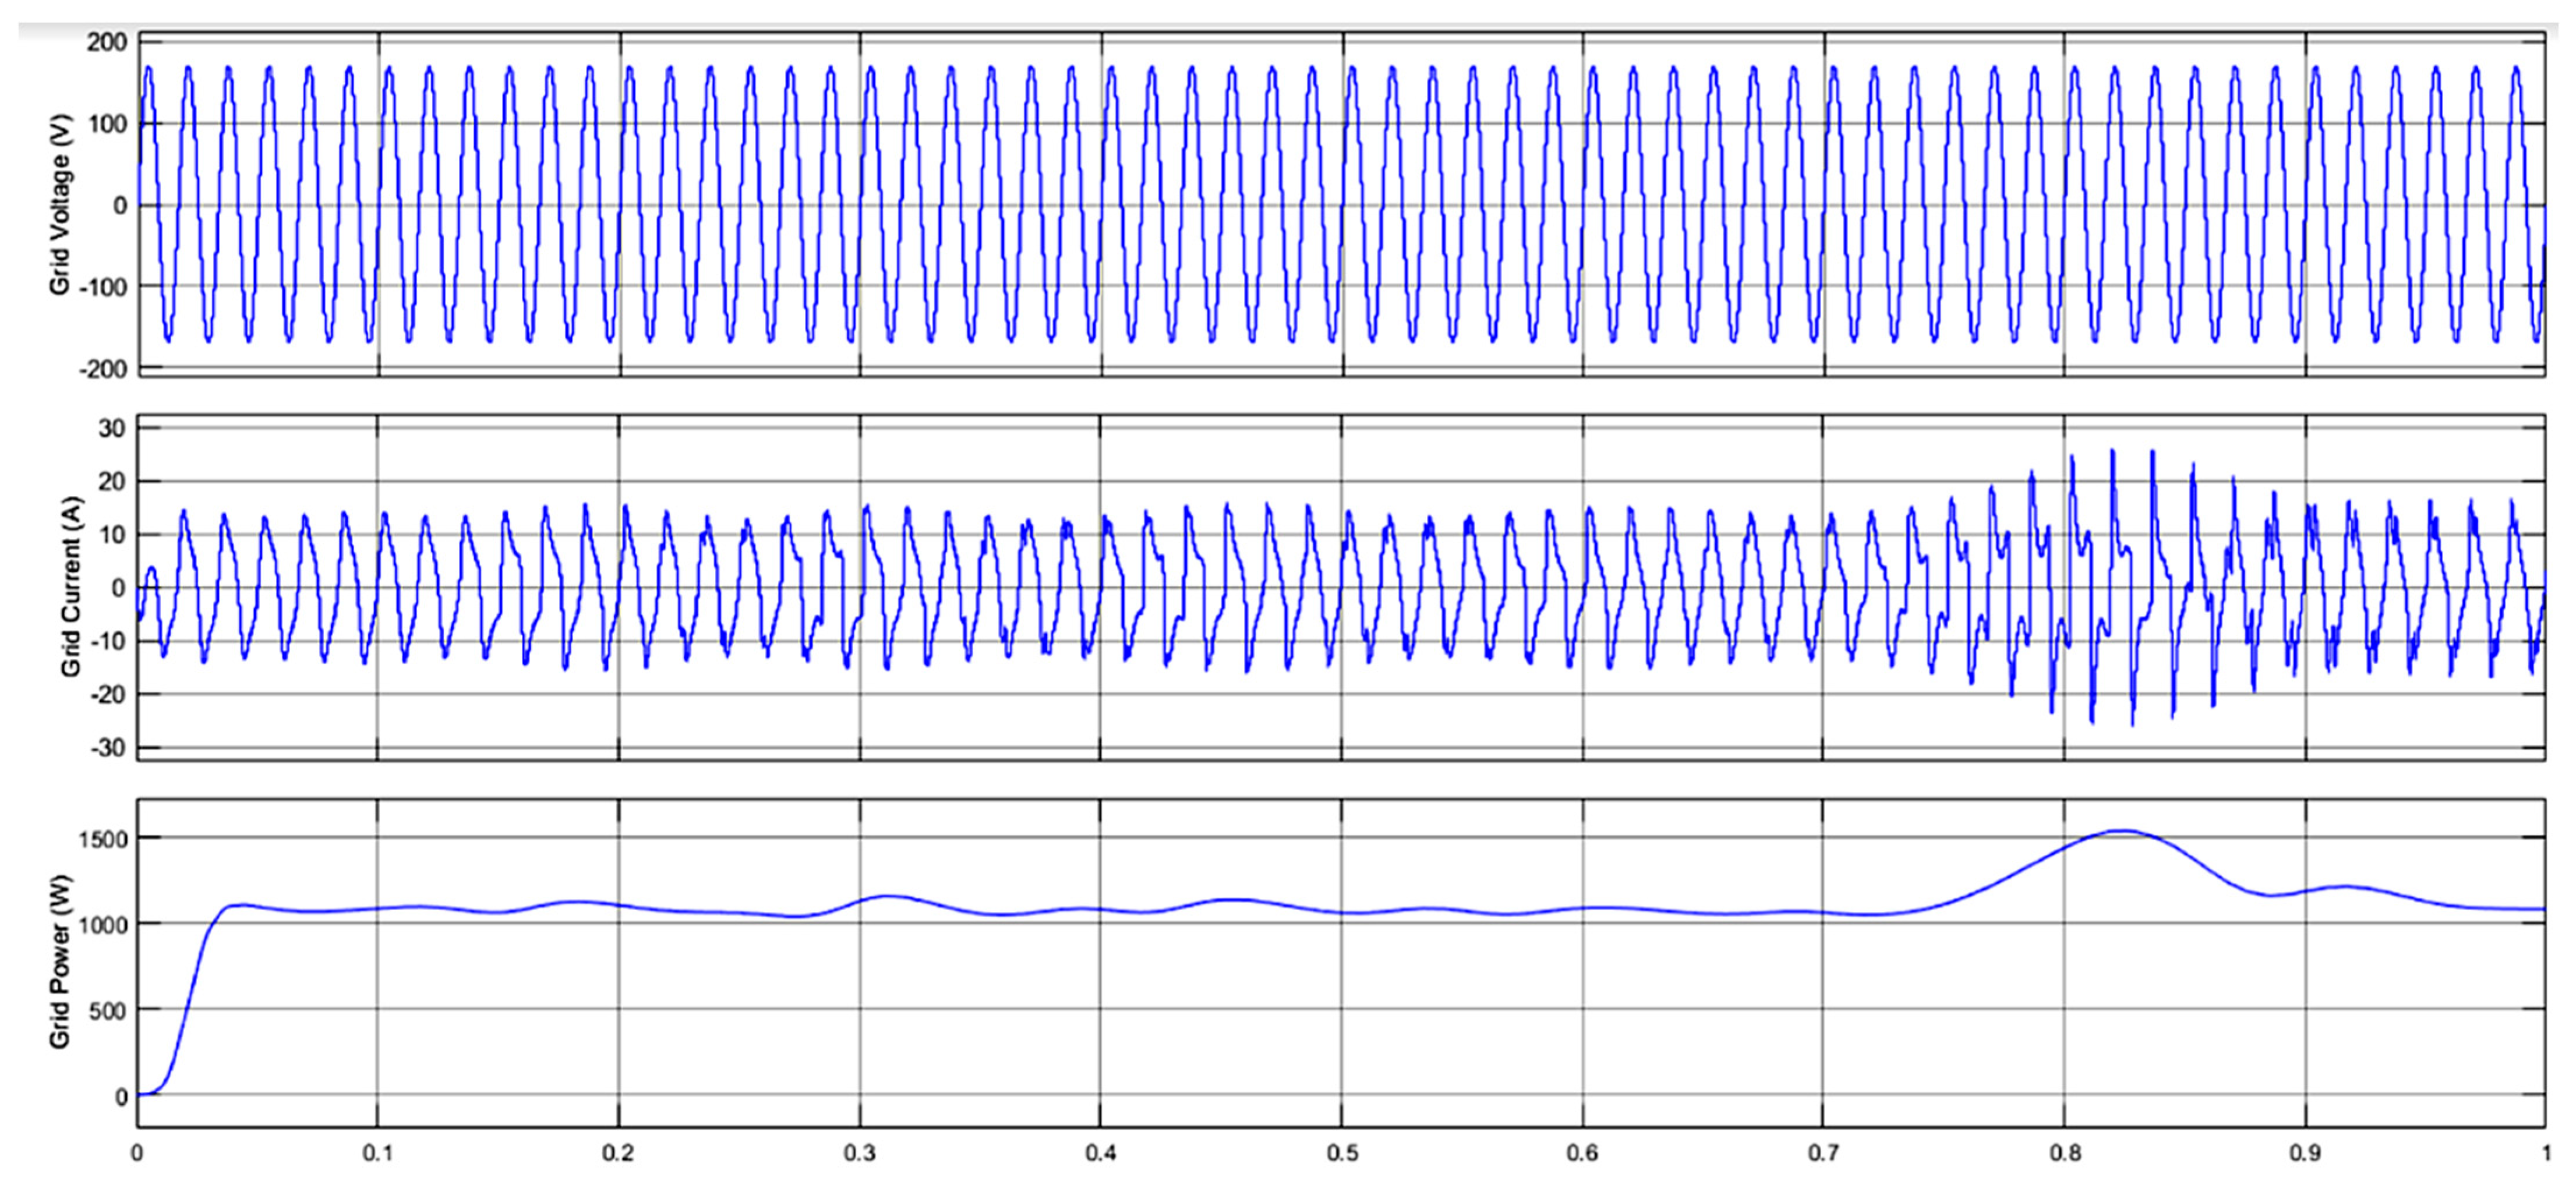Click the -20 tick on the current axis
The height and width of the screenshot is (1181, 2576).
pyautogui.click(x=109, y=695)
